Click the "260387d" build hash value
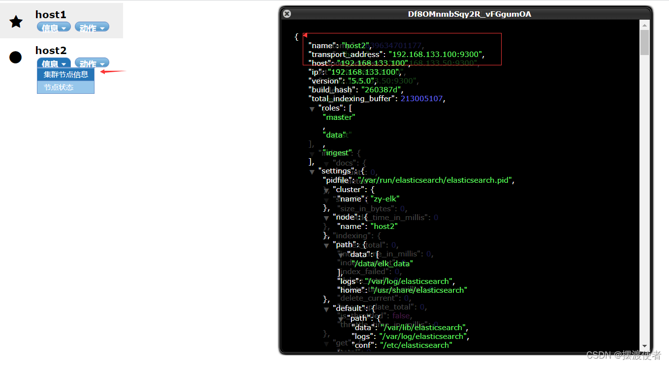 pyautogui.click(x=382, y=90)
